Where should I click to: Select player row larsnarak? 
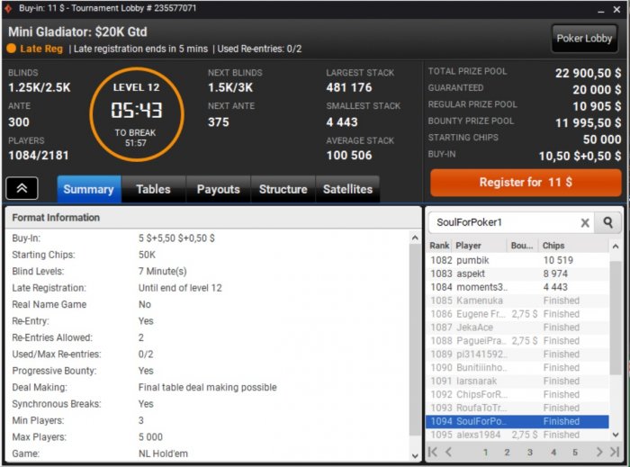517,382
